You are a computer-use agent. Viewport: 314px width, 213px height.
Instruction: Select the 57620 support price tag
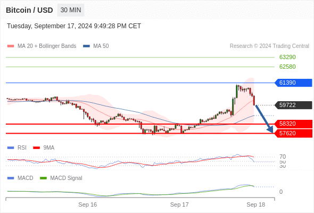tap(293, 133)
